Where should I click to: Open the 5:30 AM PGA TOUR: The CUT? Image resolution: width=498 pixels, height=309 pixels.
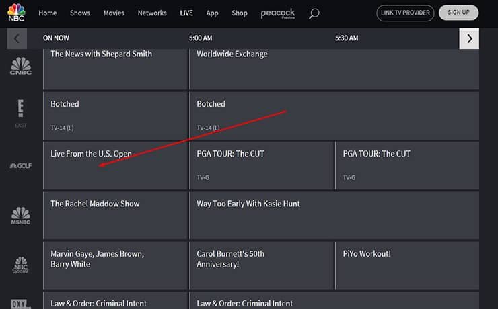click(x=407, y=165)
